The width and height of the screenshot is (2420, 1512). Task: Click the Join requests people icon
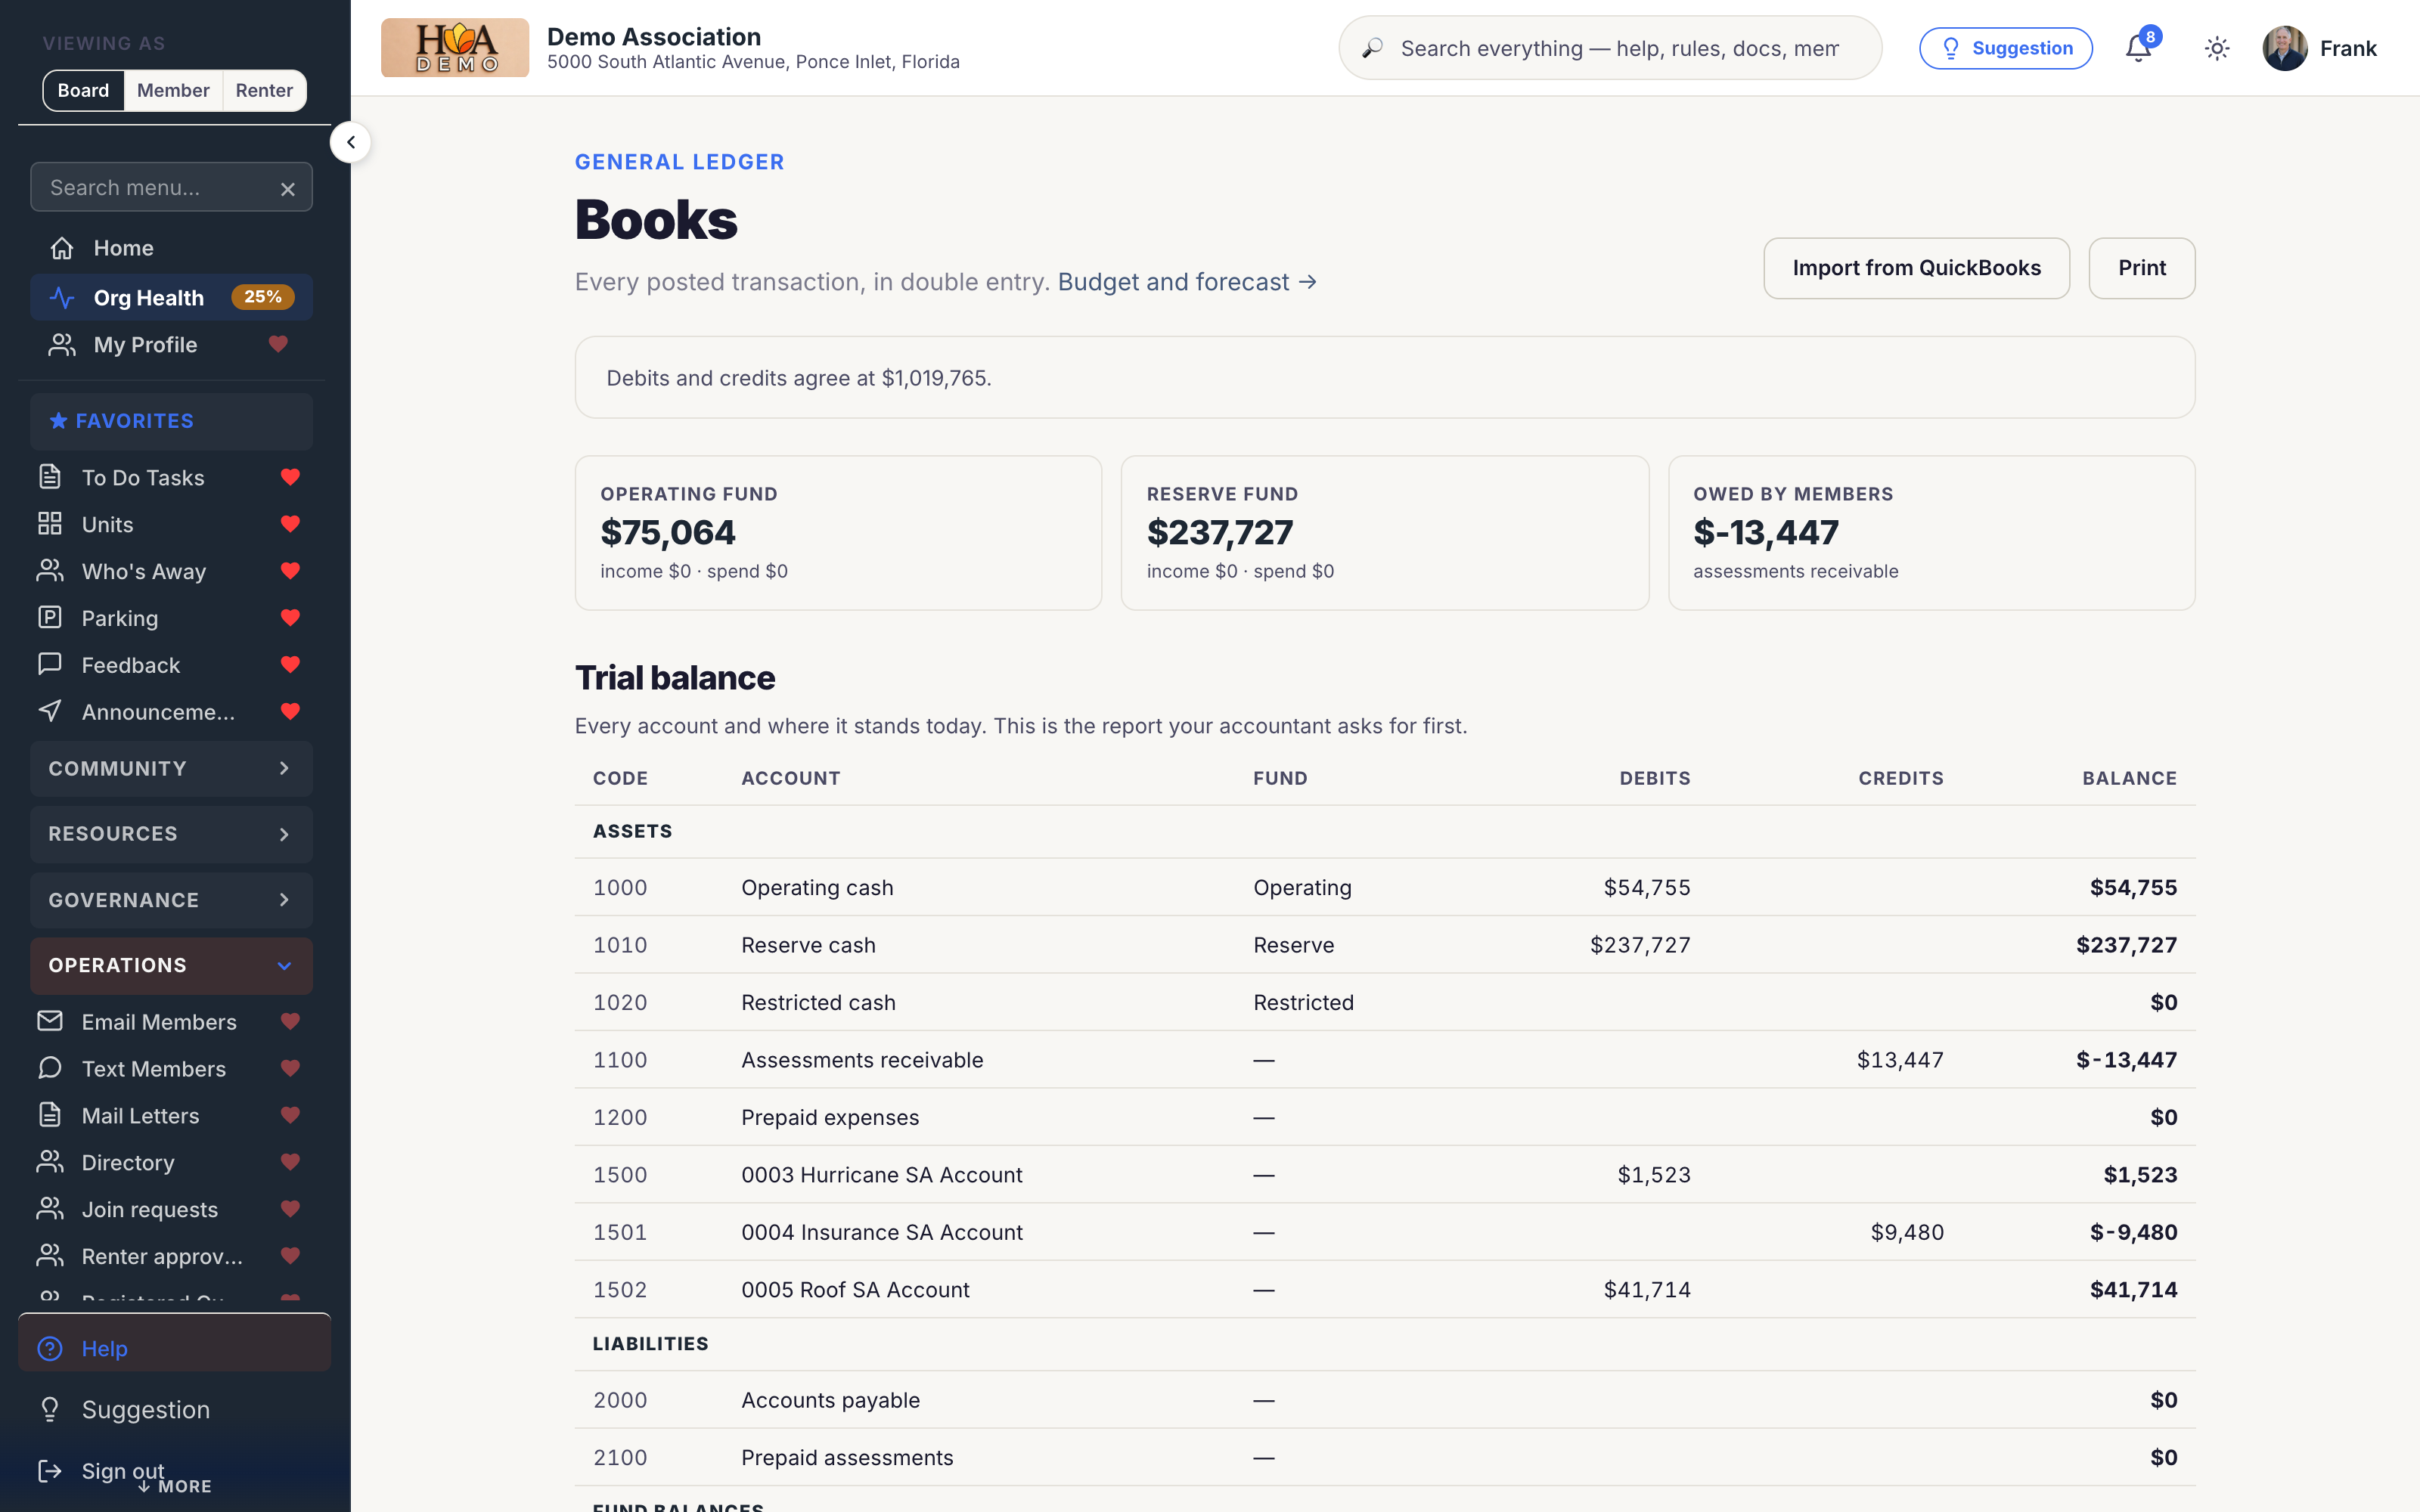(x=50, y=1209)
